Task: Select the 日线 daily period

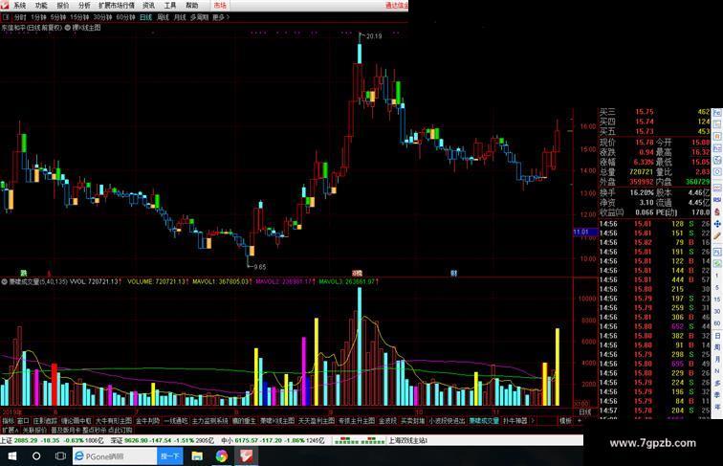Action: coord(145,17)
